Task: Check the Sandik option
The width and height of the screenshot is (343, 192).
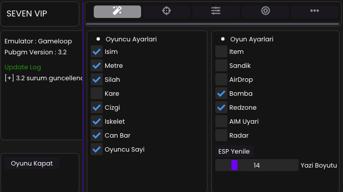Action: 221,66
